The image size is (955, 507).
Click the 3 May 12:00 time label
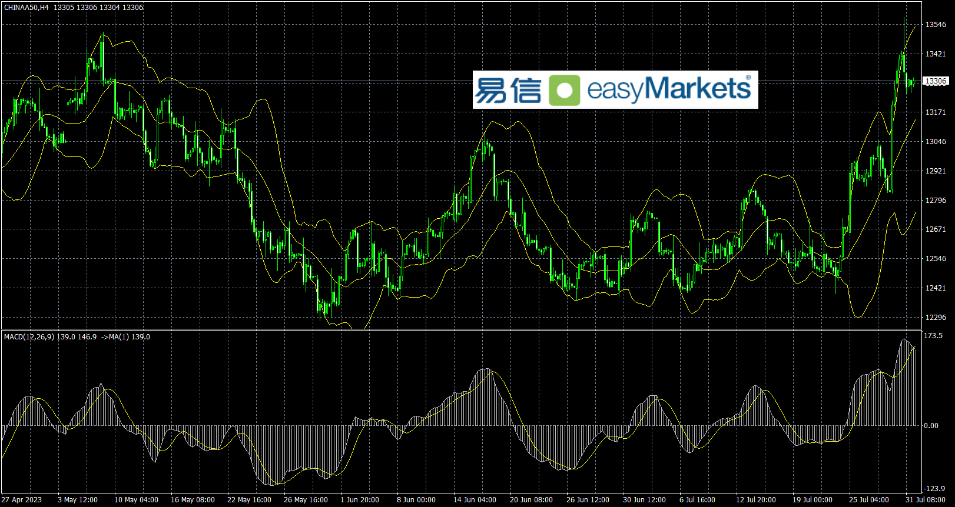click(x=78, y=500)
